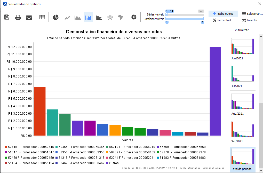
Task: Switch to line chart type
Action: pyautogui.click(x=67, y=17)
